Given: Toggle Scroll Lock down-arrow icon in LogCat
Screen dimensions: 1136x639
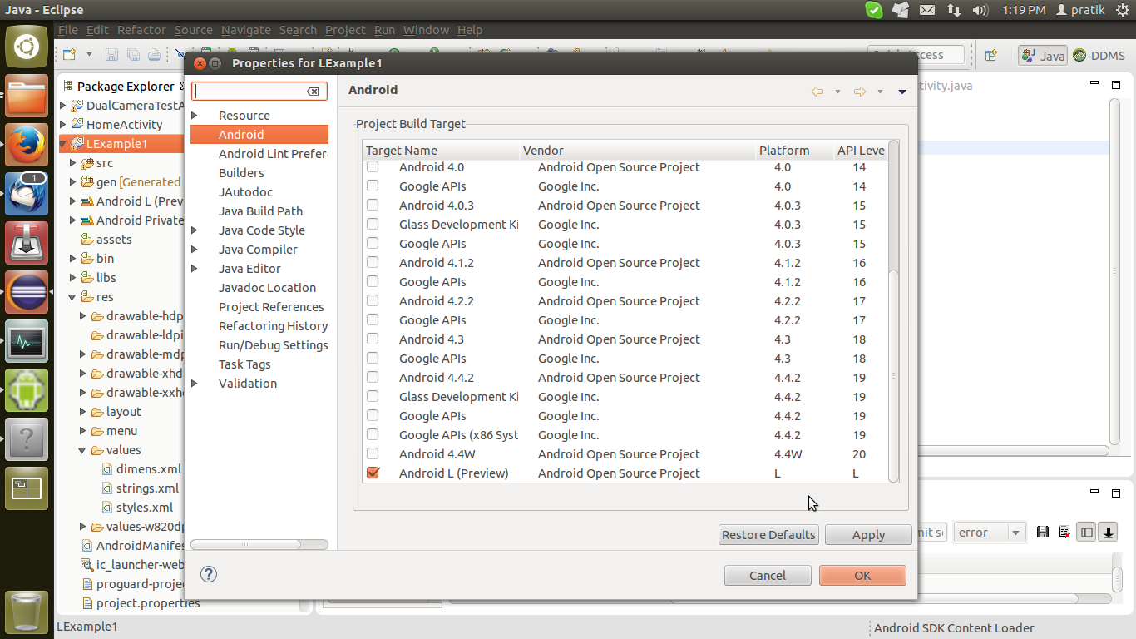Looking at the screenshot, I should (x=1108, y=532).
